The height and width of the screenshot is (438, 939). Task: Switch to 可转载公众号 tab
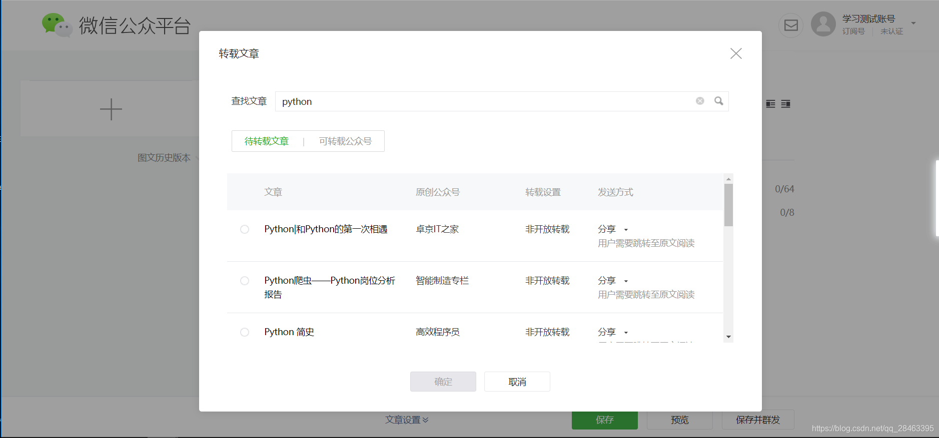(346, 141)
